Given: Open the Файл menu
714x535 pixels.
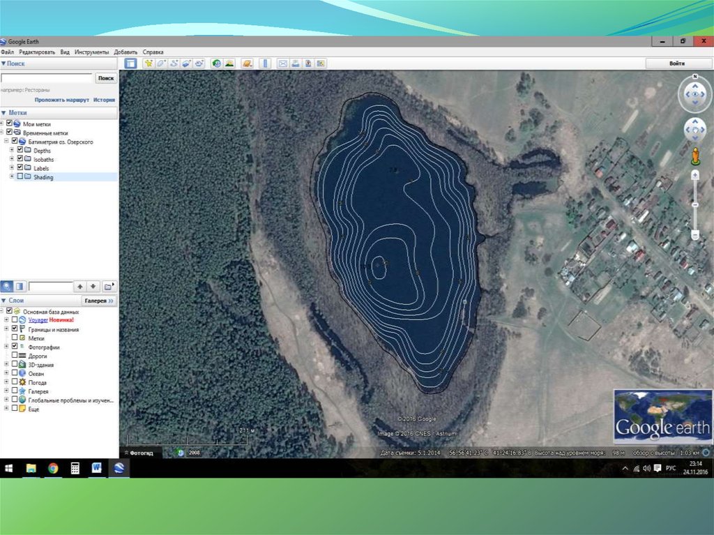Looking at the screenshot, I should tap(7, 52).
